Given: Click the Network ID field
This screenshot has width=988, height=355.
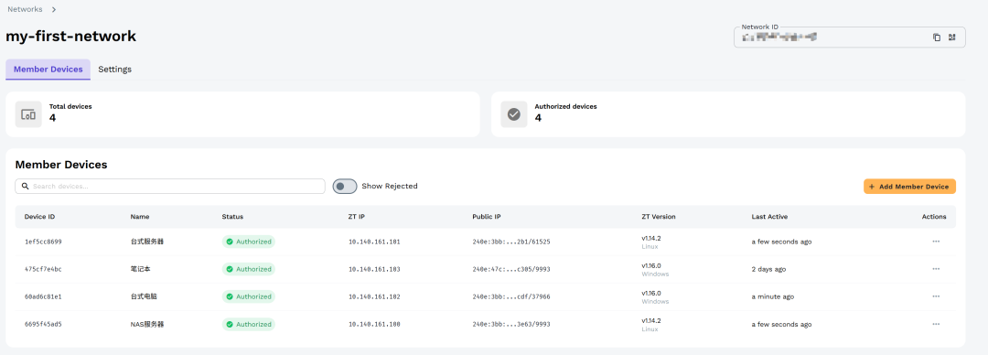Looking at the screenshot, I should [849, 38].
